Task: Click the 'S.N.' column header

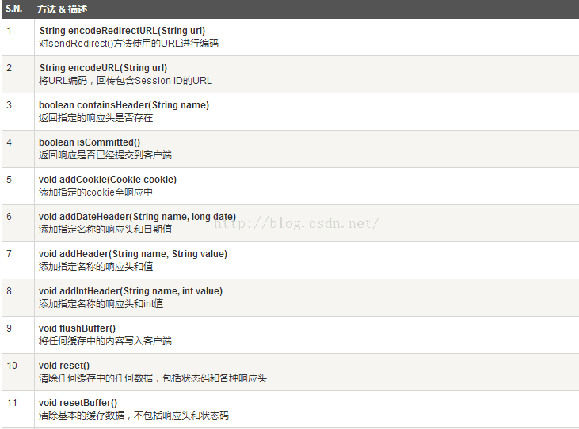Action: click(13, 9)
